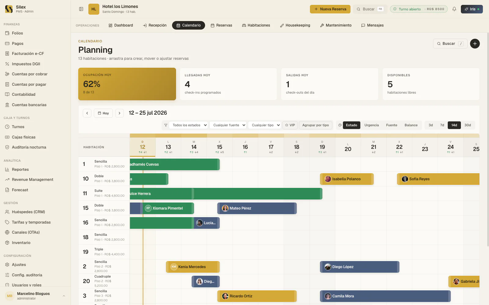Go to next date range arrow
489x305 pixels.
(119, 113)
